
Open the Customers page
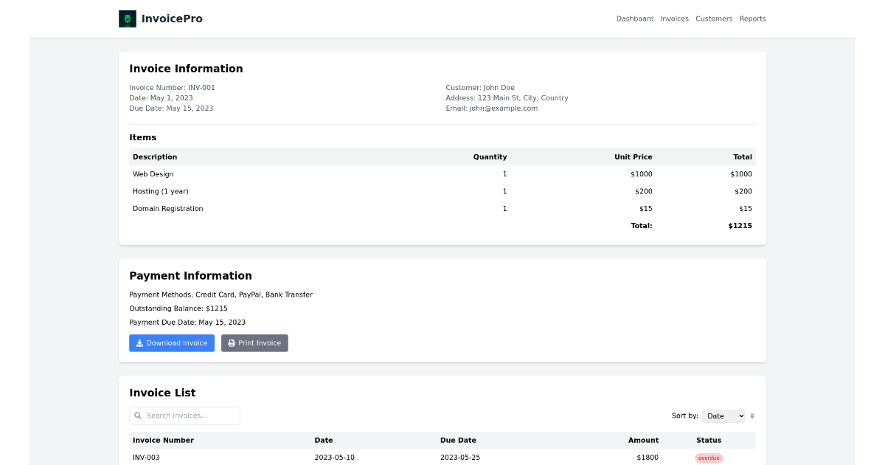[714, 19]
